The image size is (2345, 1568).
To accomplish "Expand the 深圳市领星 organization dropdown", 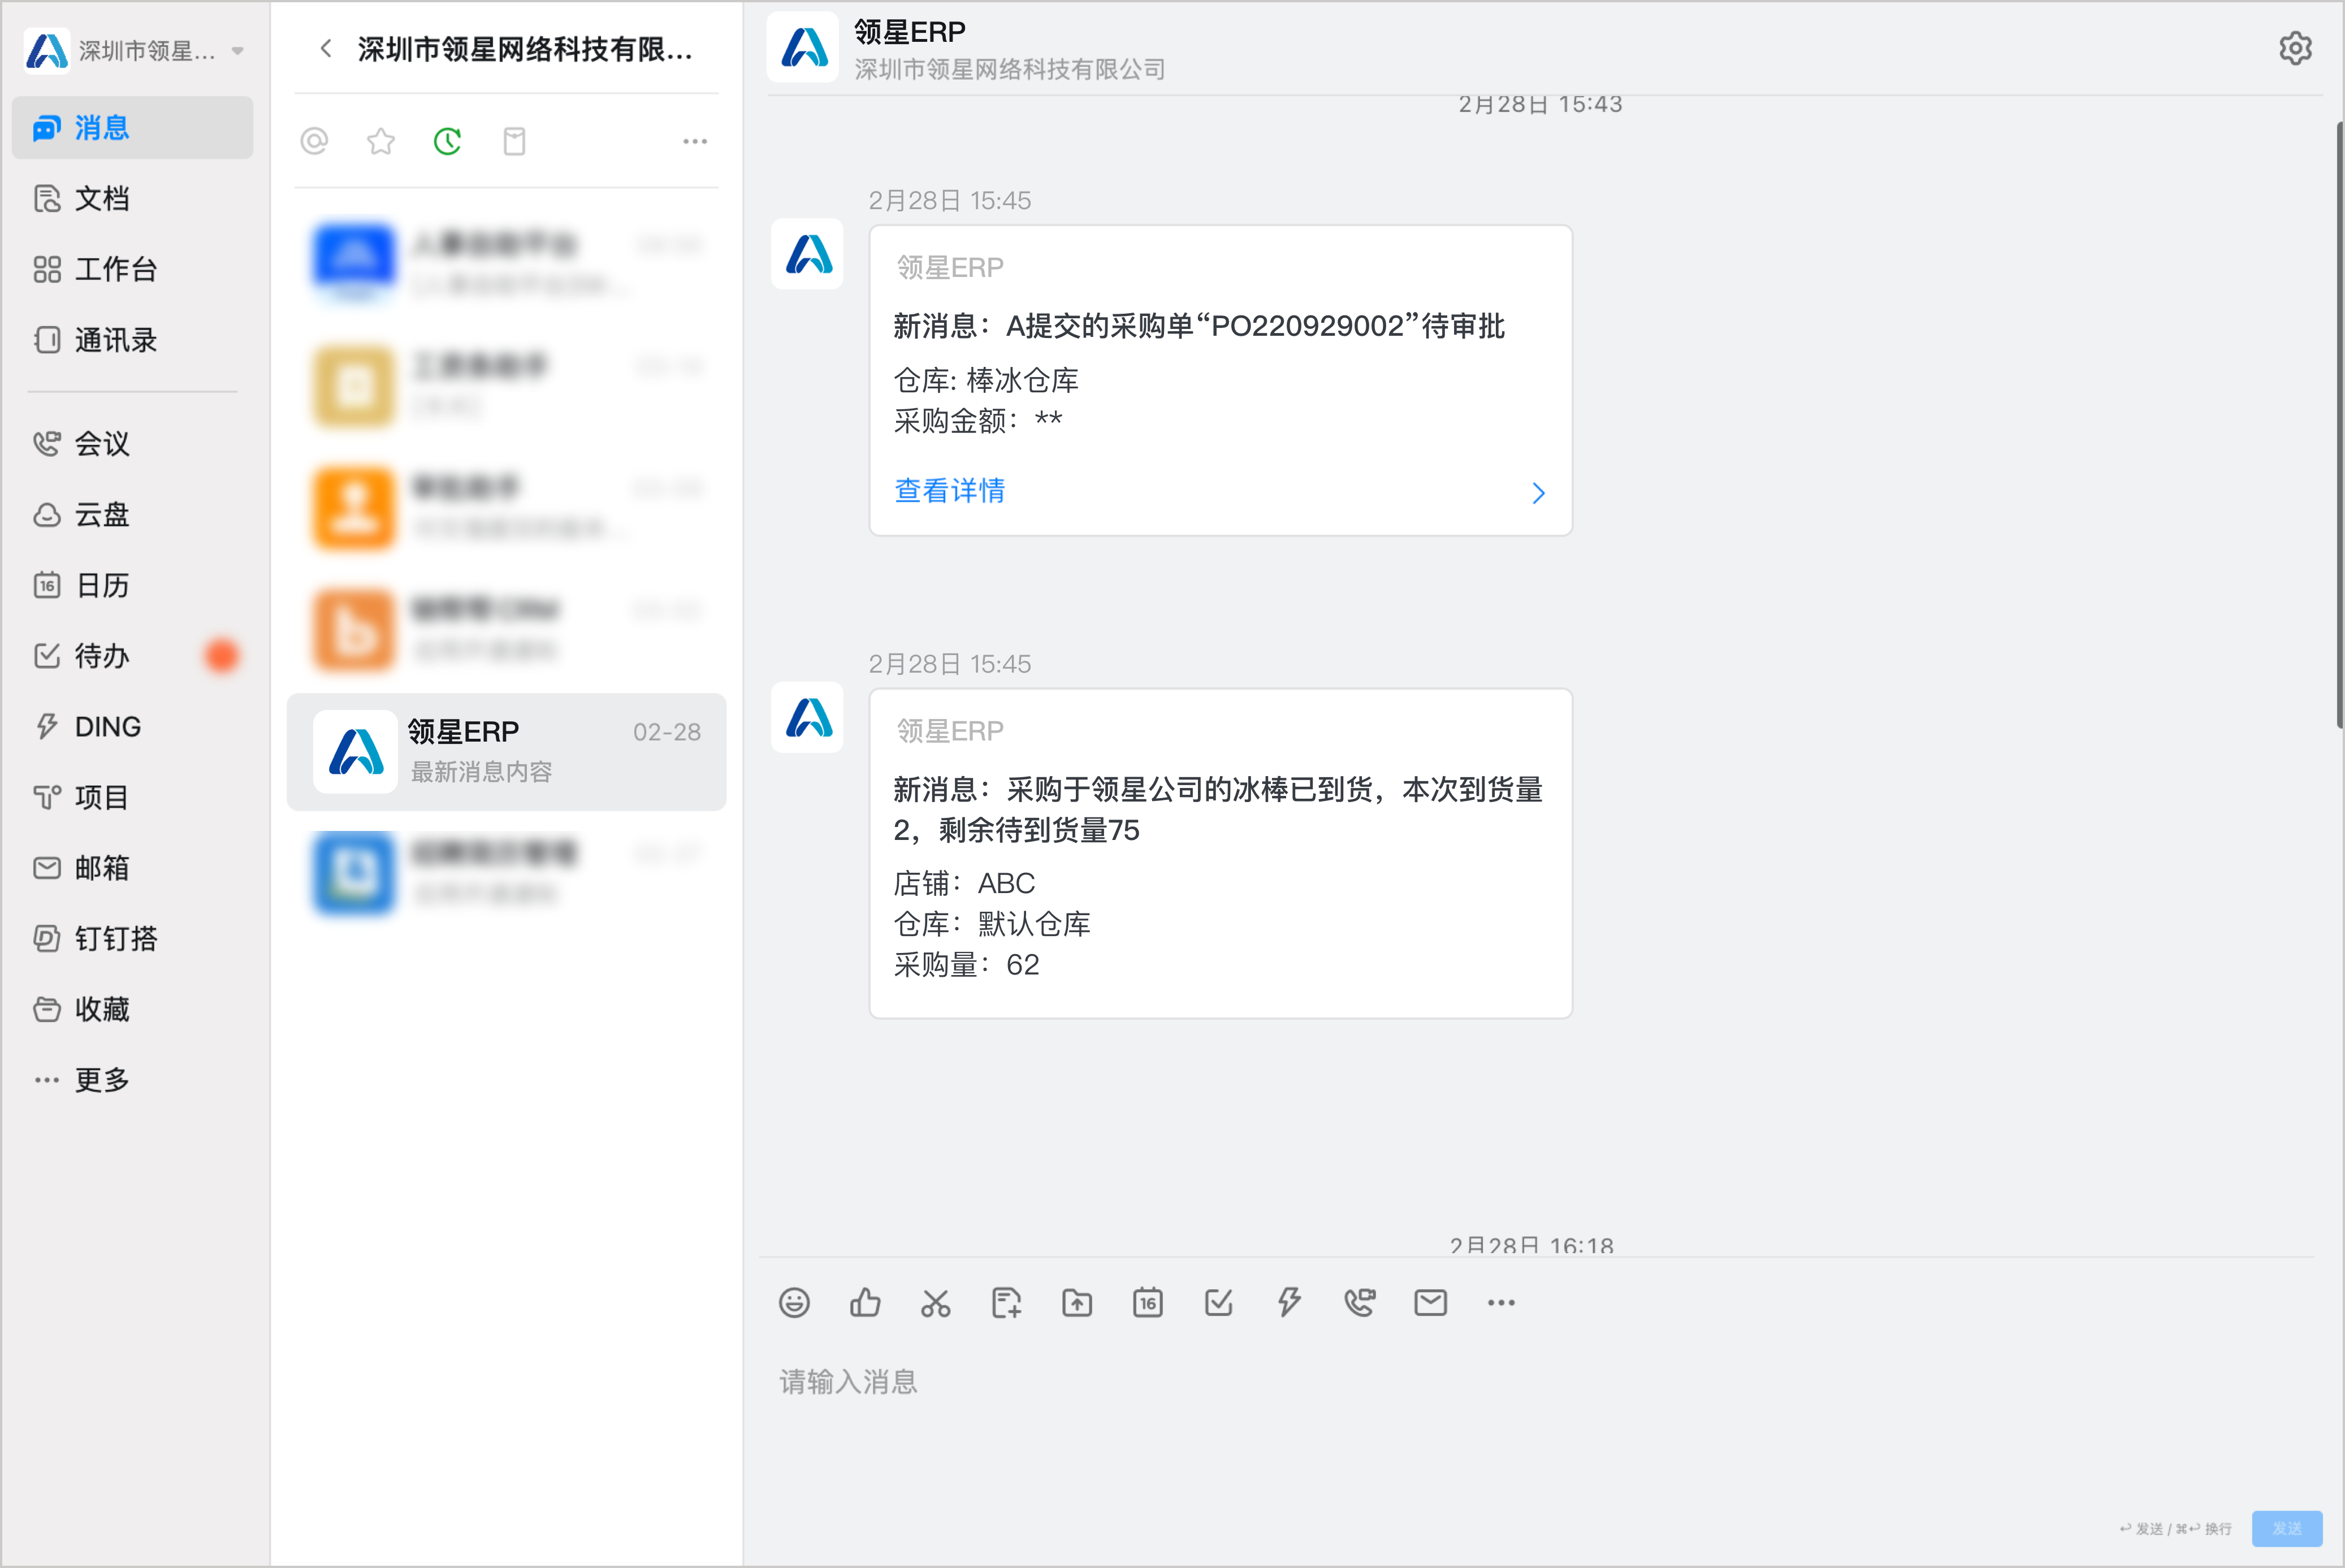I will click(238, 50).
